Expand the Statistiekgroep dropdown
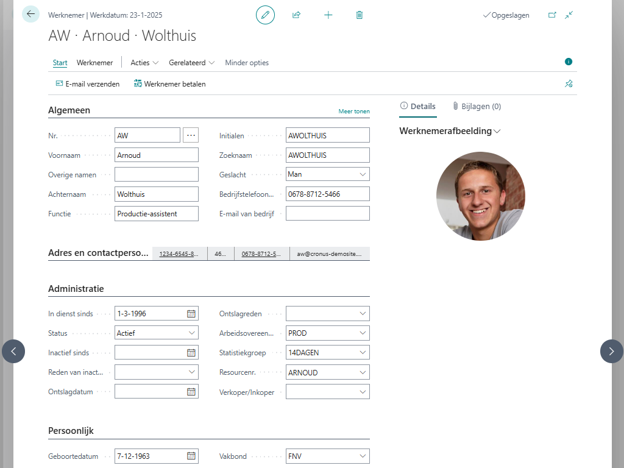 click(x=363, y=353)
